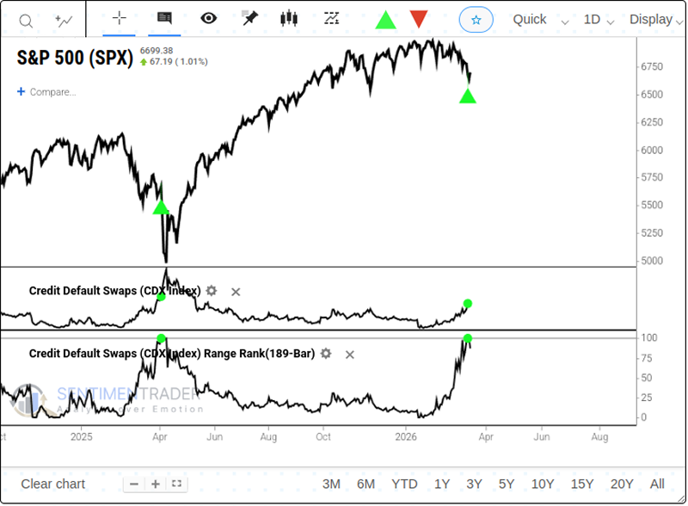
Task: Click the green buy signal triangle
Action: 384,18
